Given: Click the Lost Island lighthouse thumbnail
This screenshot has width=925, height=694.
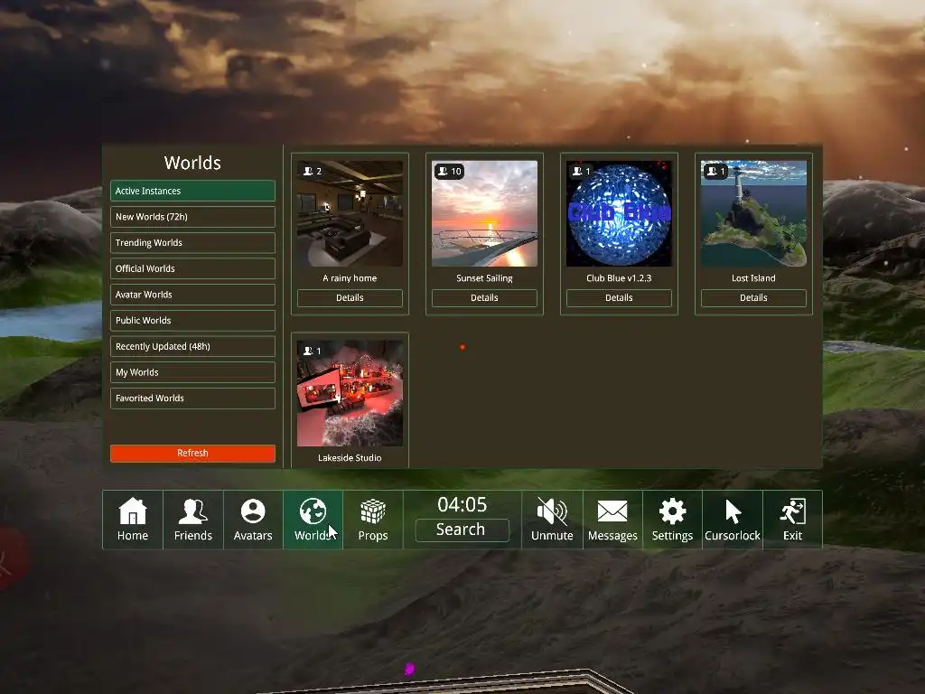Looking at the screenshot, I should click(753, 213).
